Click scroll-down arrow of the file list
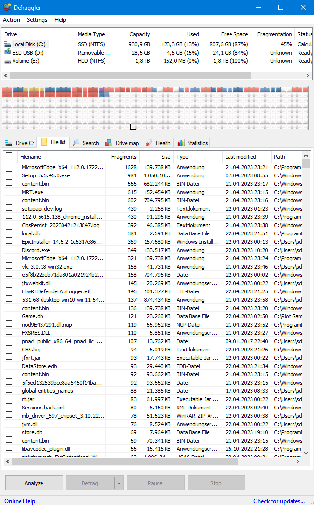The height and width of the screenshot is (505, 314). coord(306,453)
